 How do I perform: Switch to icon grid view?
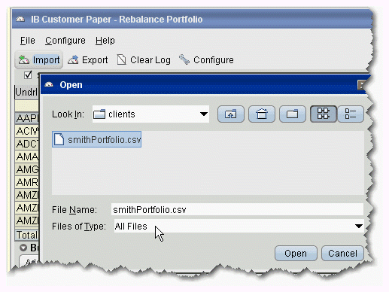tap(324, 114)
